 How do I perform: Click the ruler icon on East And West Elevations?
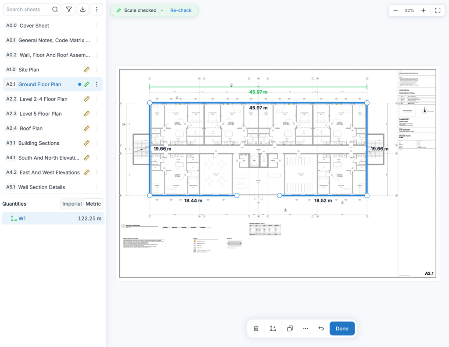(x=86, y=172)
